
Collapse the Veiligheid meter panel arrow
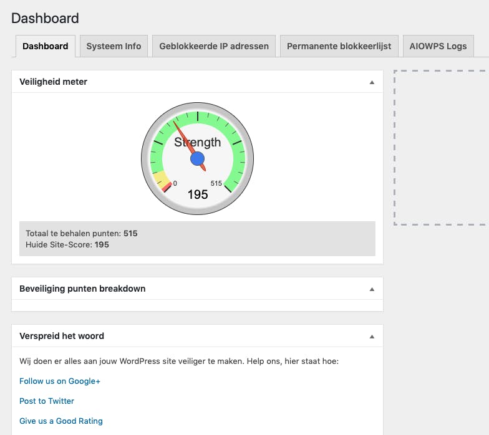[x=372, y=82]
